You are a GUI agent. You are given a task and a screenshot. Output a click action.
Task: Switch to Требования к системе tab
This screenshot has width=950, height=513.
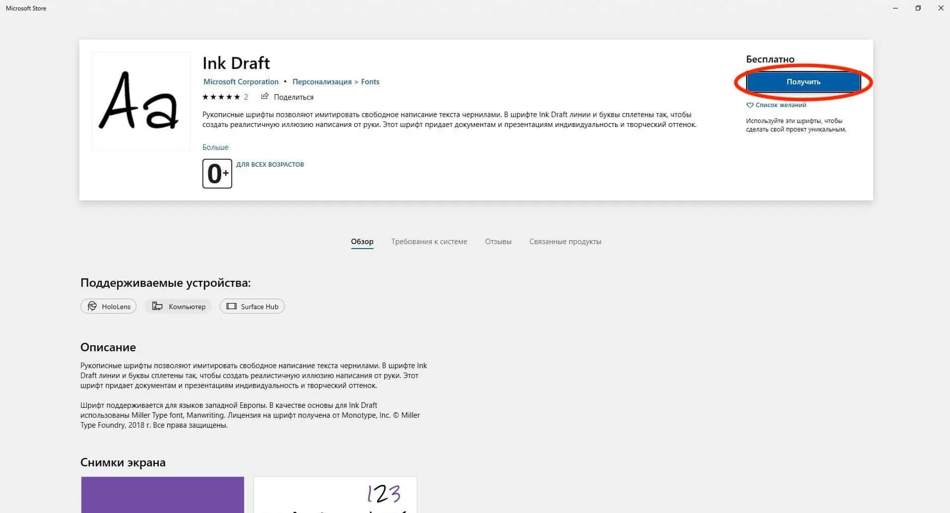(x=429, y=242)
